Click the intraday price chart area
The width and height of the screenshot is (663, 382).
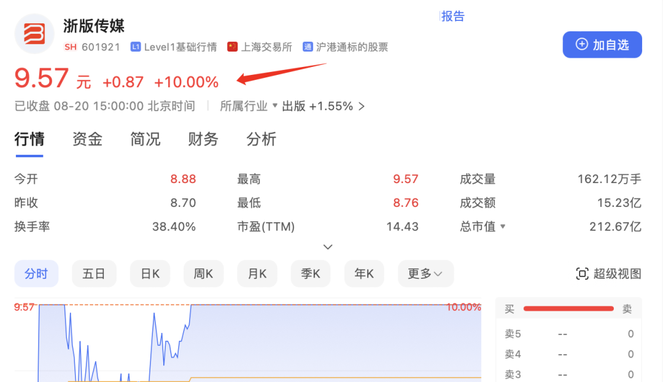248,340
